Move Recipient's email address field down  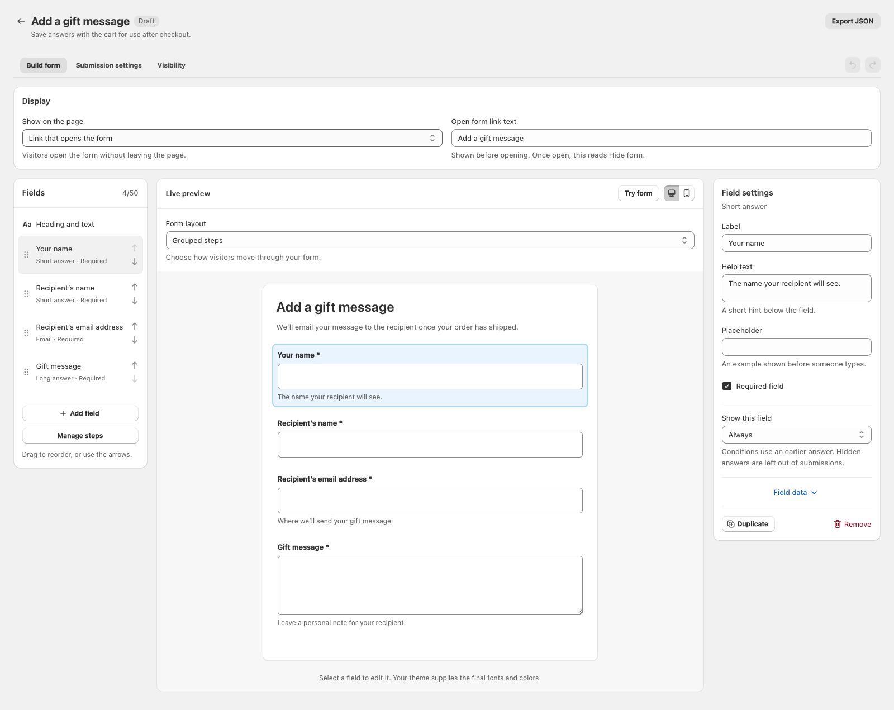(x=135, y=340)
